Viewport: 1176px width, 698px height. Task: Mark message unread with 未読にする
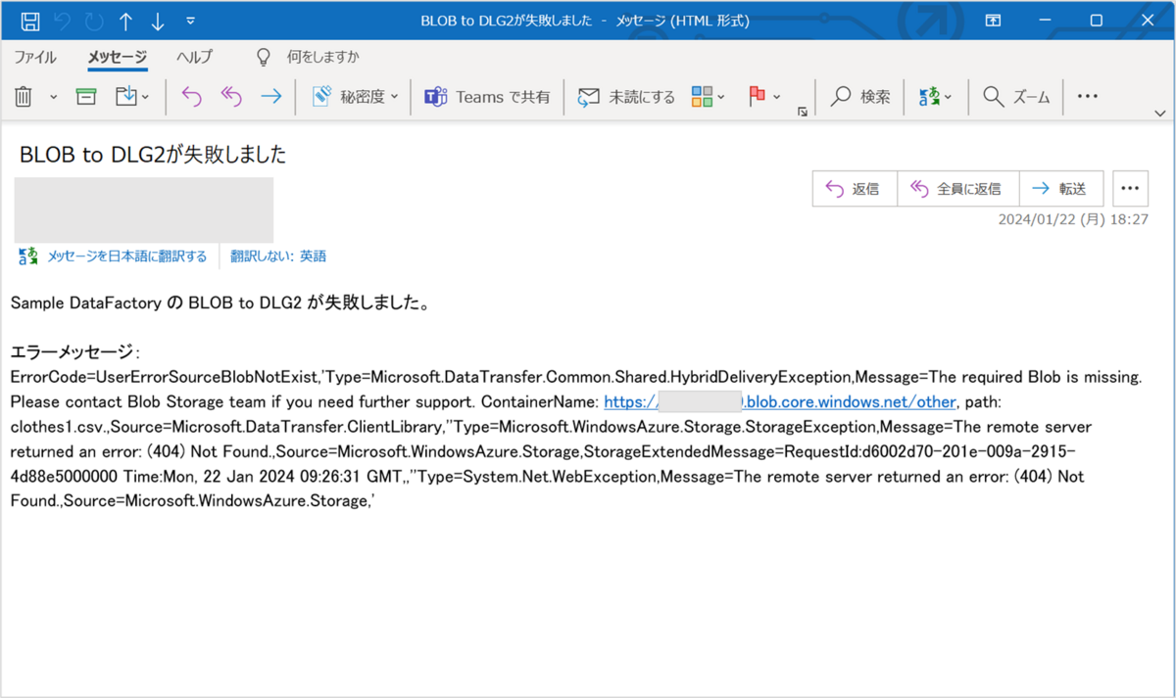tap(626, 96)
